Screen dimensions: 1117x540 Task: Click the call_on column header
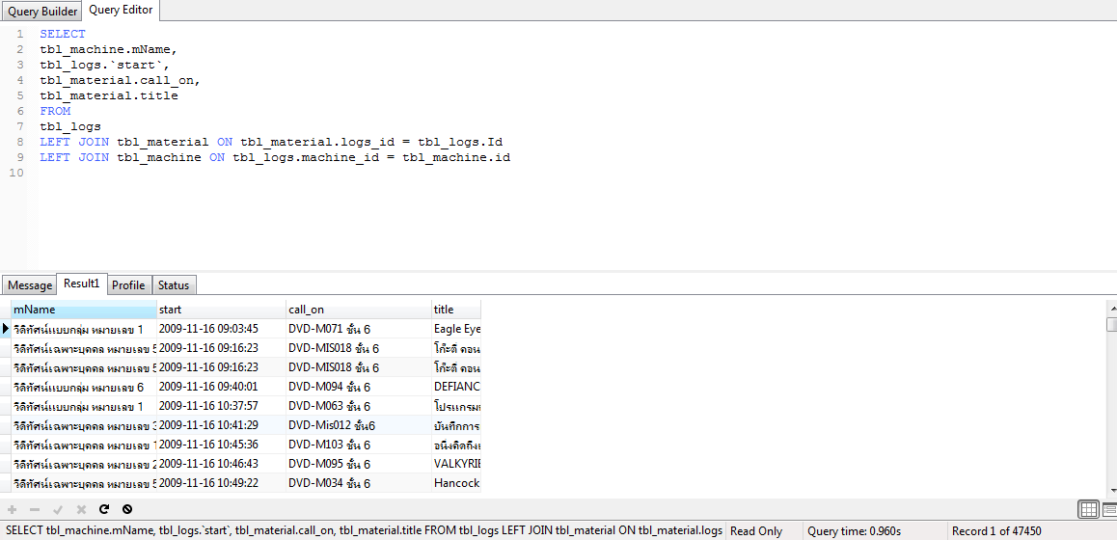[x=358, y=310]
